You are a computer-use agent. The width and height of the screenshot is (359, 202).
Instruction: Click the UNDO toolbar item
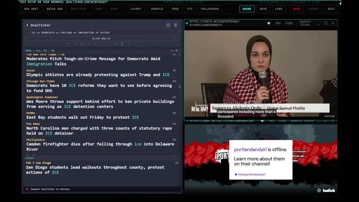pos(99,9)
